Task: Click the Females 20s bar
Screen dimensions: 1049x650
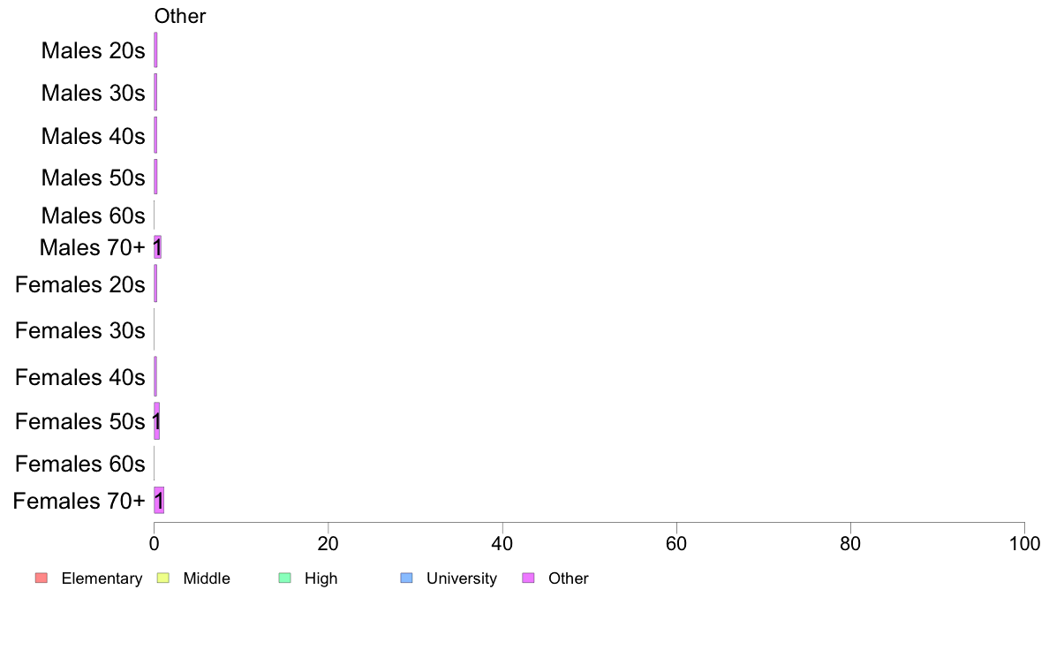Action: coord(156,283)
